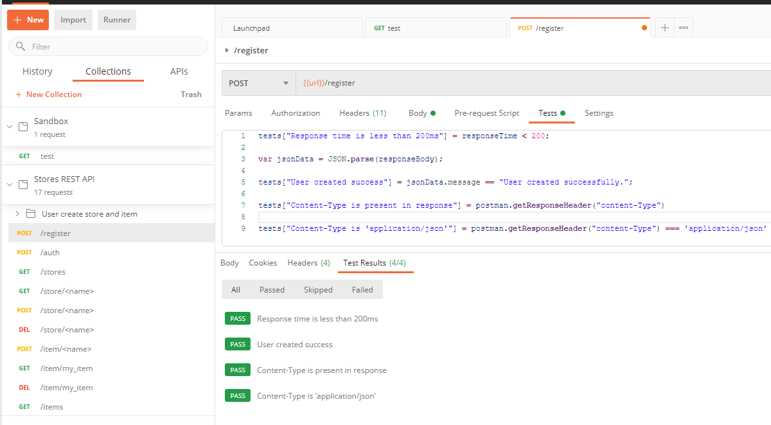Select the POST /register request tab
This screenshot has height=425, width=771.
tap(580, 28)
